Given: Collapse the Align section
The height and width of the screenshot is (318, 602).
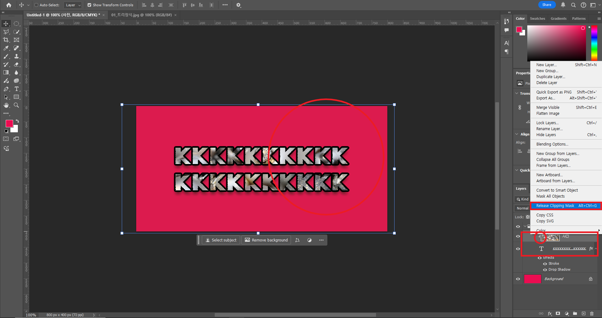Looking at the screenshot, I should coord(517,134).
